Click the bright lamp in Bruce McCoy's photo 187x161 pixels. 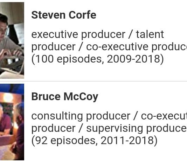point(8,98)
